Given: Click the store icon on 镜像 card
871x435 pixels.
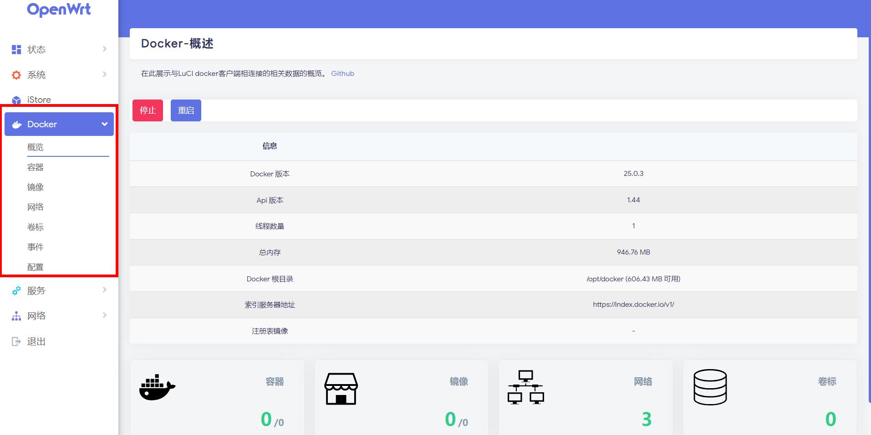Looking at the screenshot, I should click(341, 389).
